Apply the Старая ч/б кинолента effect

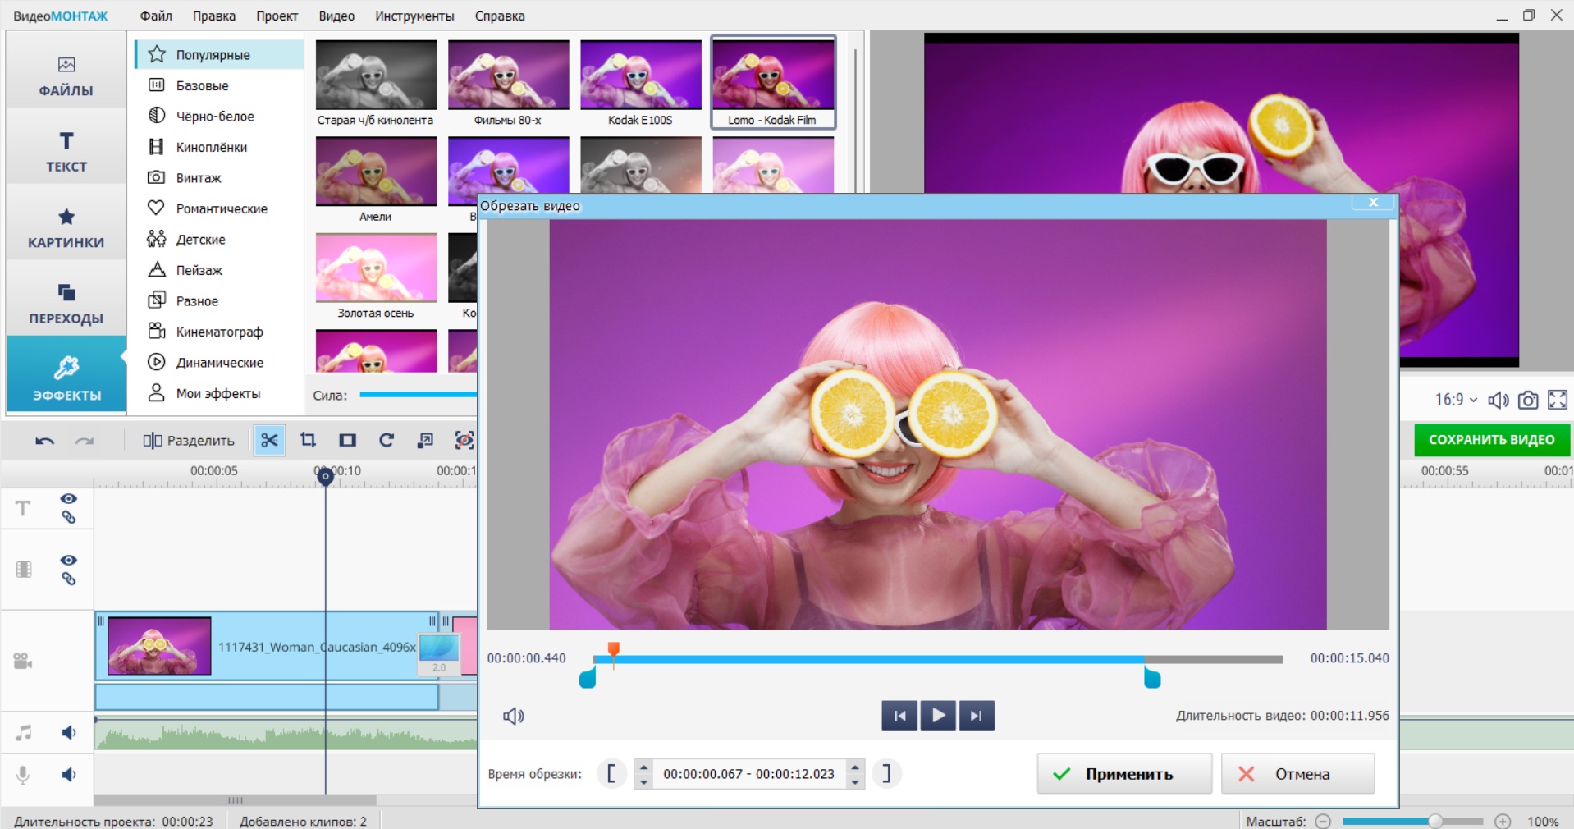[376, 83]
